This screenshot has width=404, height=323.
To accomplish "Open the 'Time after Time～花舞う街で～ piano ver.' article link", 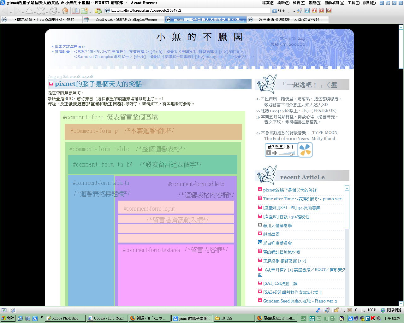I will 303,199.
